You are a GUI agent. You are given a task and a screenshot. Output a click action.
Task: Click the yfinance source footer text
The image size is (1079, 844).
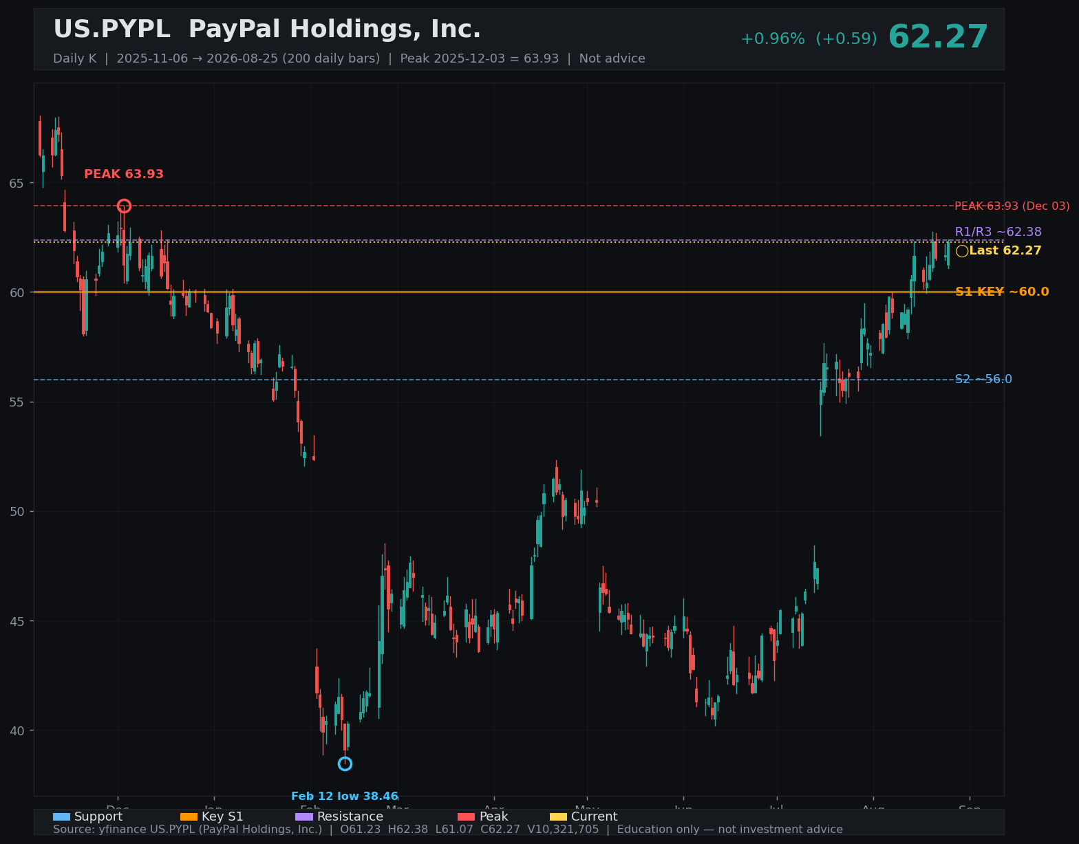pyautogui.click(x=448, y=830)
